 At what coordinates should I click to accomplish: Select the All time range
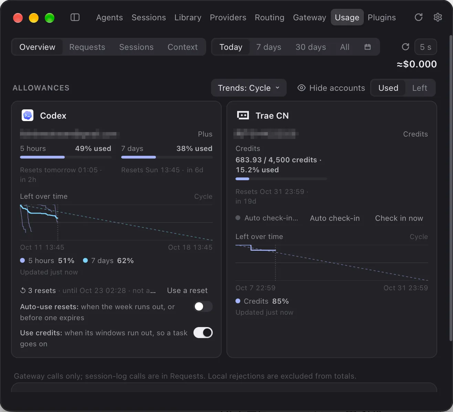345,47
